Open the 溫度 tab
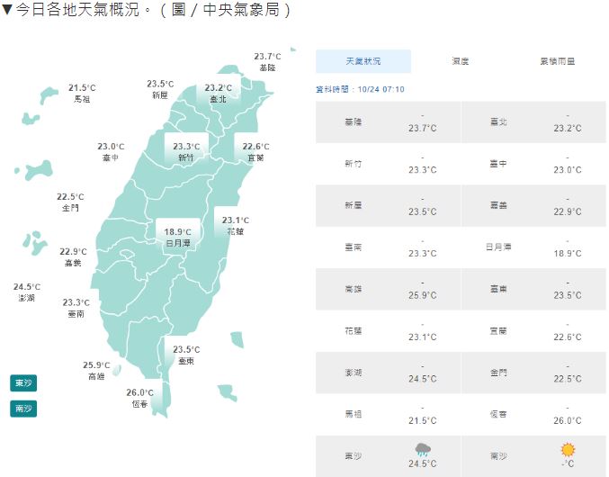Image resolution: width=609 pixels, height=477 pixels. tap(460, 61)
